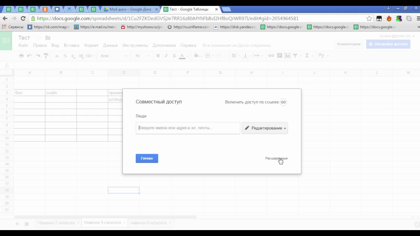The width and height of the screenshot is (420, 236).
Task: Select cell containing скайп
Action: pos(61,93)
